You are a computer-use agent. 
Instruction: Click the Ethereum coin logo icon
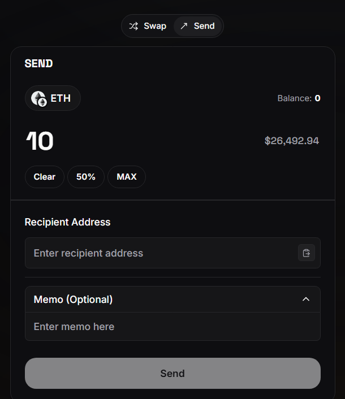tap(39, 99)
